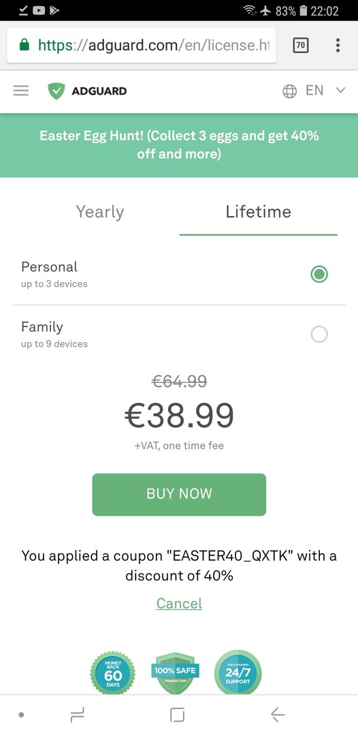
Task: Open the browser tab switcher showing 70
Action: coord(301,45)
